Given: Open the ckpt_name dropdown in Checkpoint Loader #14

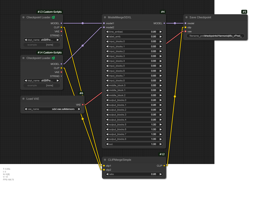Looking at the screenshot, I should pyautogui.click(x=42, y=80).
